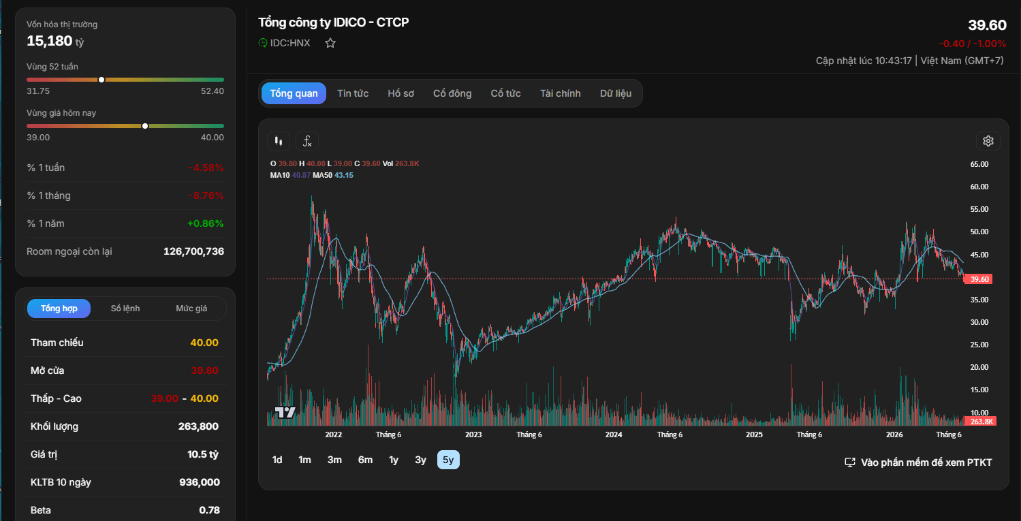Click the 52-week range slider marker
Viewport: 1021px width, 521px height.
(x=101, y=80)
